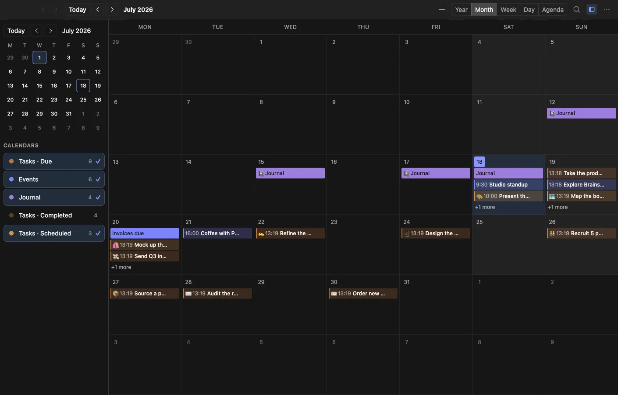Toggle Tasks · Scheduled calendar checkmark
This screenshot has height=395, width=618.
click(x=98, y=233)
